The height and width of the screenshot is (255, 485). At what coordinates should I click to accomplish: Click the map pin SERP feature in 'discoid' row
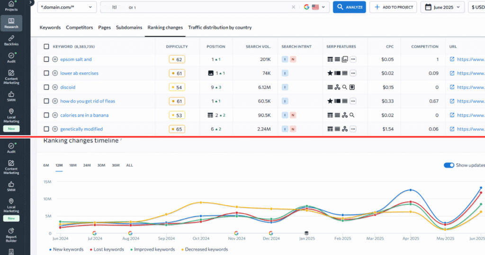coord(352,87)
